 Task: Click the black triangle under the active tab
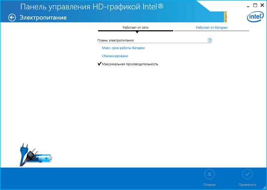coord(137,32)
